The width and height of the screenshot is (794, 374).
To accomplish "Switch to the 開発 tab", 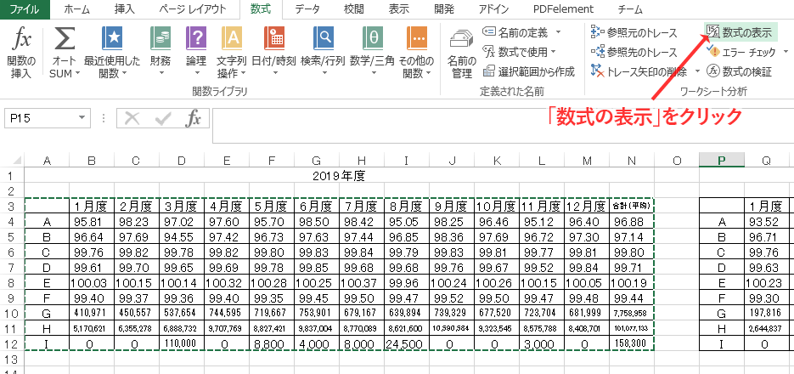I will click(444, 8).
